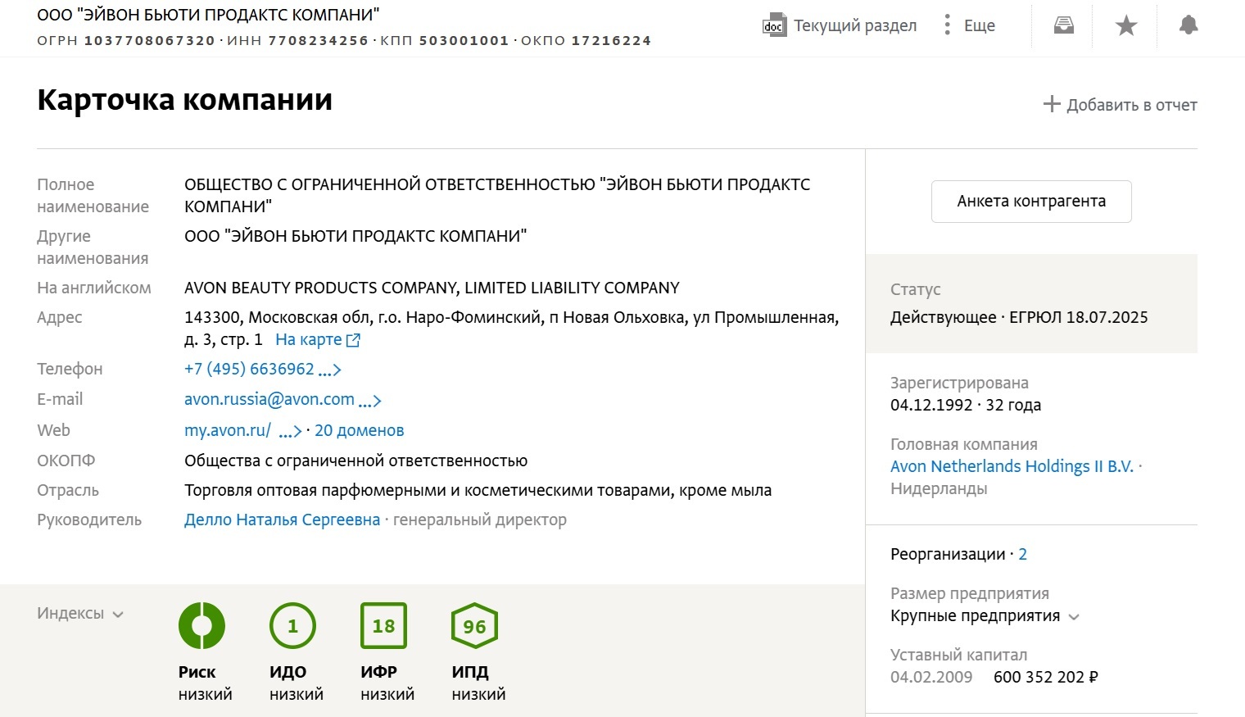Click the notification bell icon
The height and width of the screenshot is (717, 1245).
1188,25
